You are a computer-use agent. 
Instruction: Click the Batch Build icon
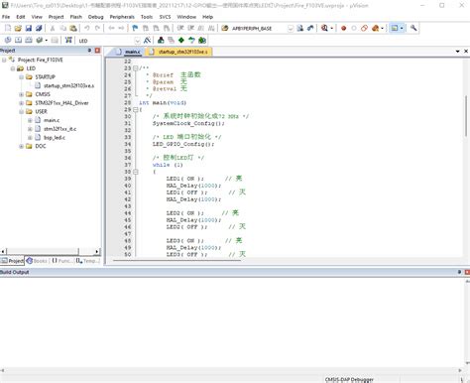(40, 40)
